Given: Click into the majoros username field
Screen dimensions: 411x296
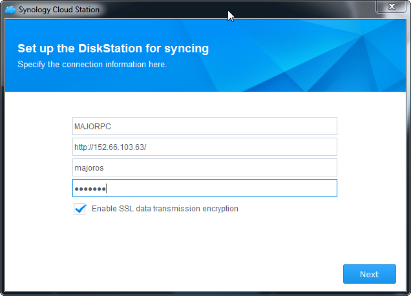Looking at the screenshot, I should 204,167.
